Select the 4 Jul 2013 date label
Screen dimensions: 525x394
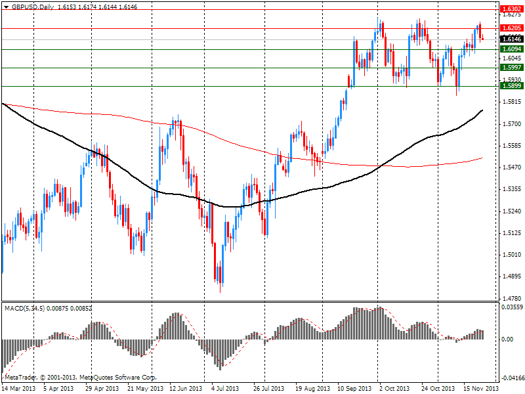point(225,388)
